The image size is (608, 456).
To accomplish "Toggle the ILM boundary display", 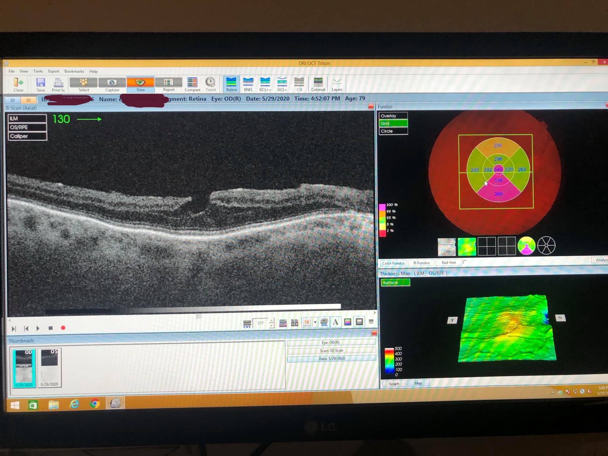I will pos(27,118).
